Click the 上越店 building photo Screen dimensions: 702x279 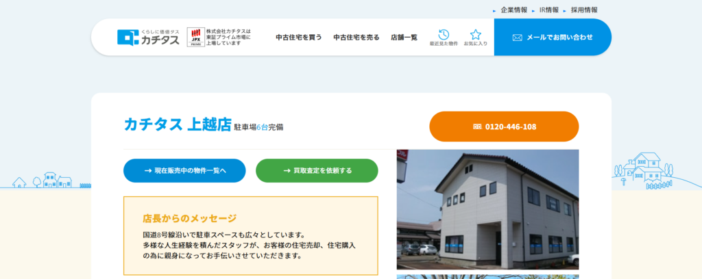pyautogui.click(x=487, y=210)
